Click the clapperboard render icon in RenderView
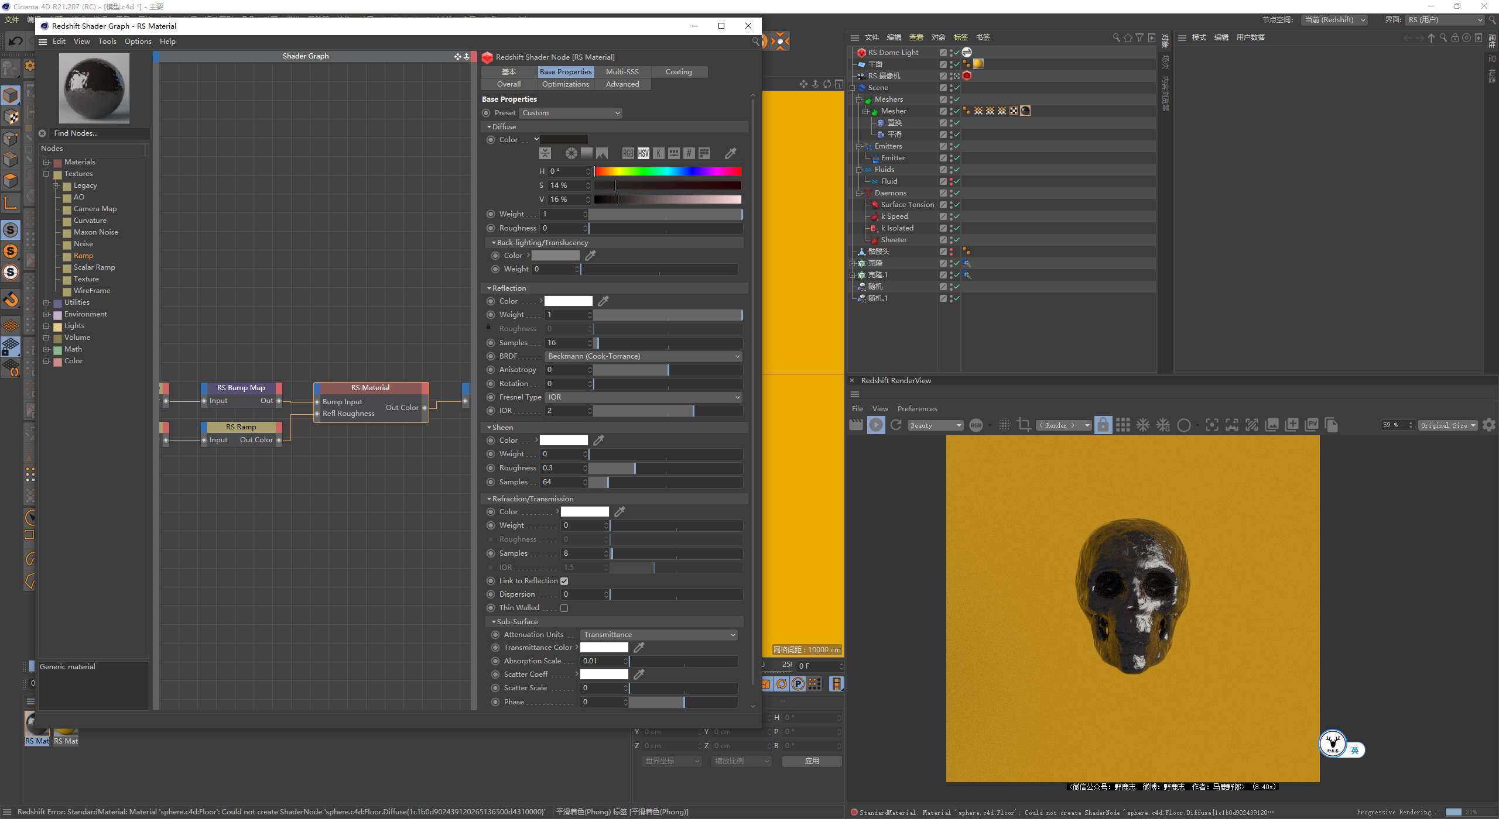 (x=856, y=425)
